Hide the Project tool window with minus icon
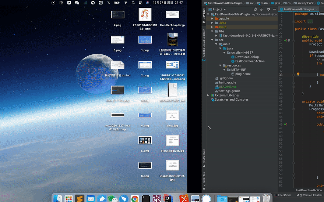The image size is (324, 202). pyautogui.click(x=274, y=9)
